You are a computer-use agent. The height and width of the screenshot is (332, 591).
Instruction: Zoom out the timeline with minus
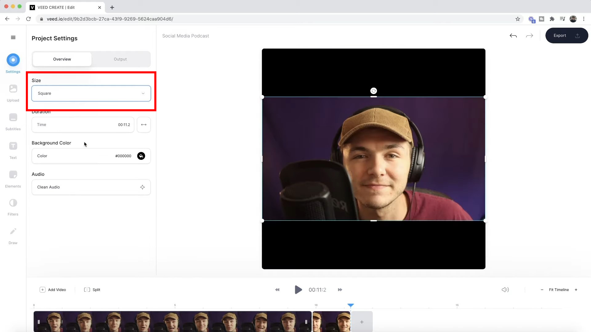pyautogui.click(x=542, y=290)
